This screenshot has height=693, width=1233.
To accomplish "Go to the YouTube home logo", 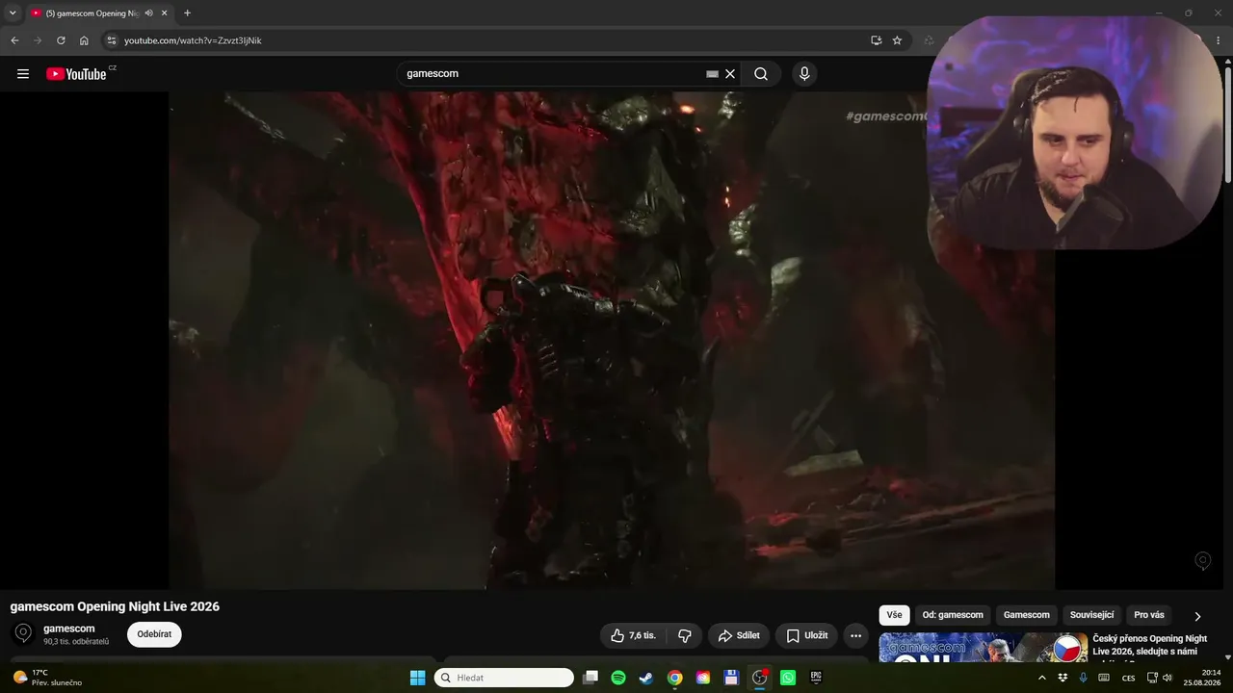I will (77, 74).
